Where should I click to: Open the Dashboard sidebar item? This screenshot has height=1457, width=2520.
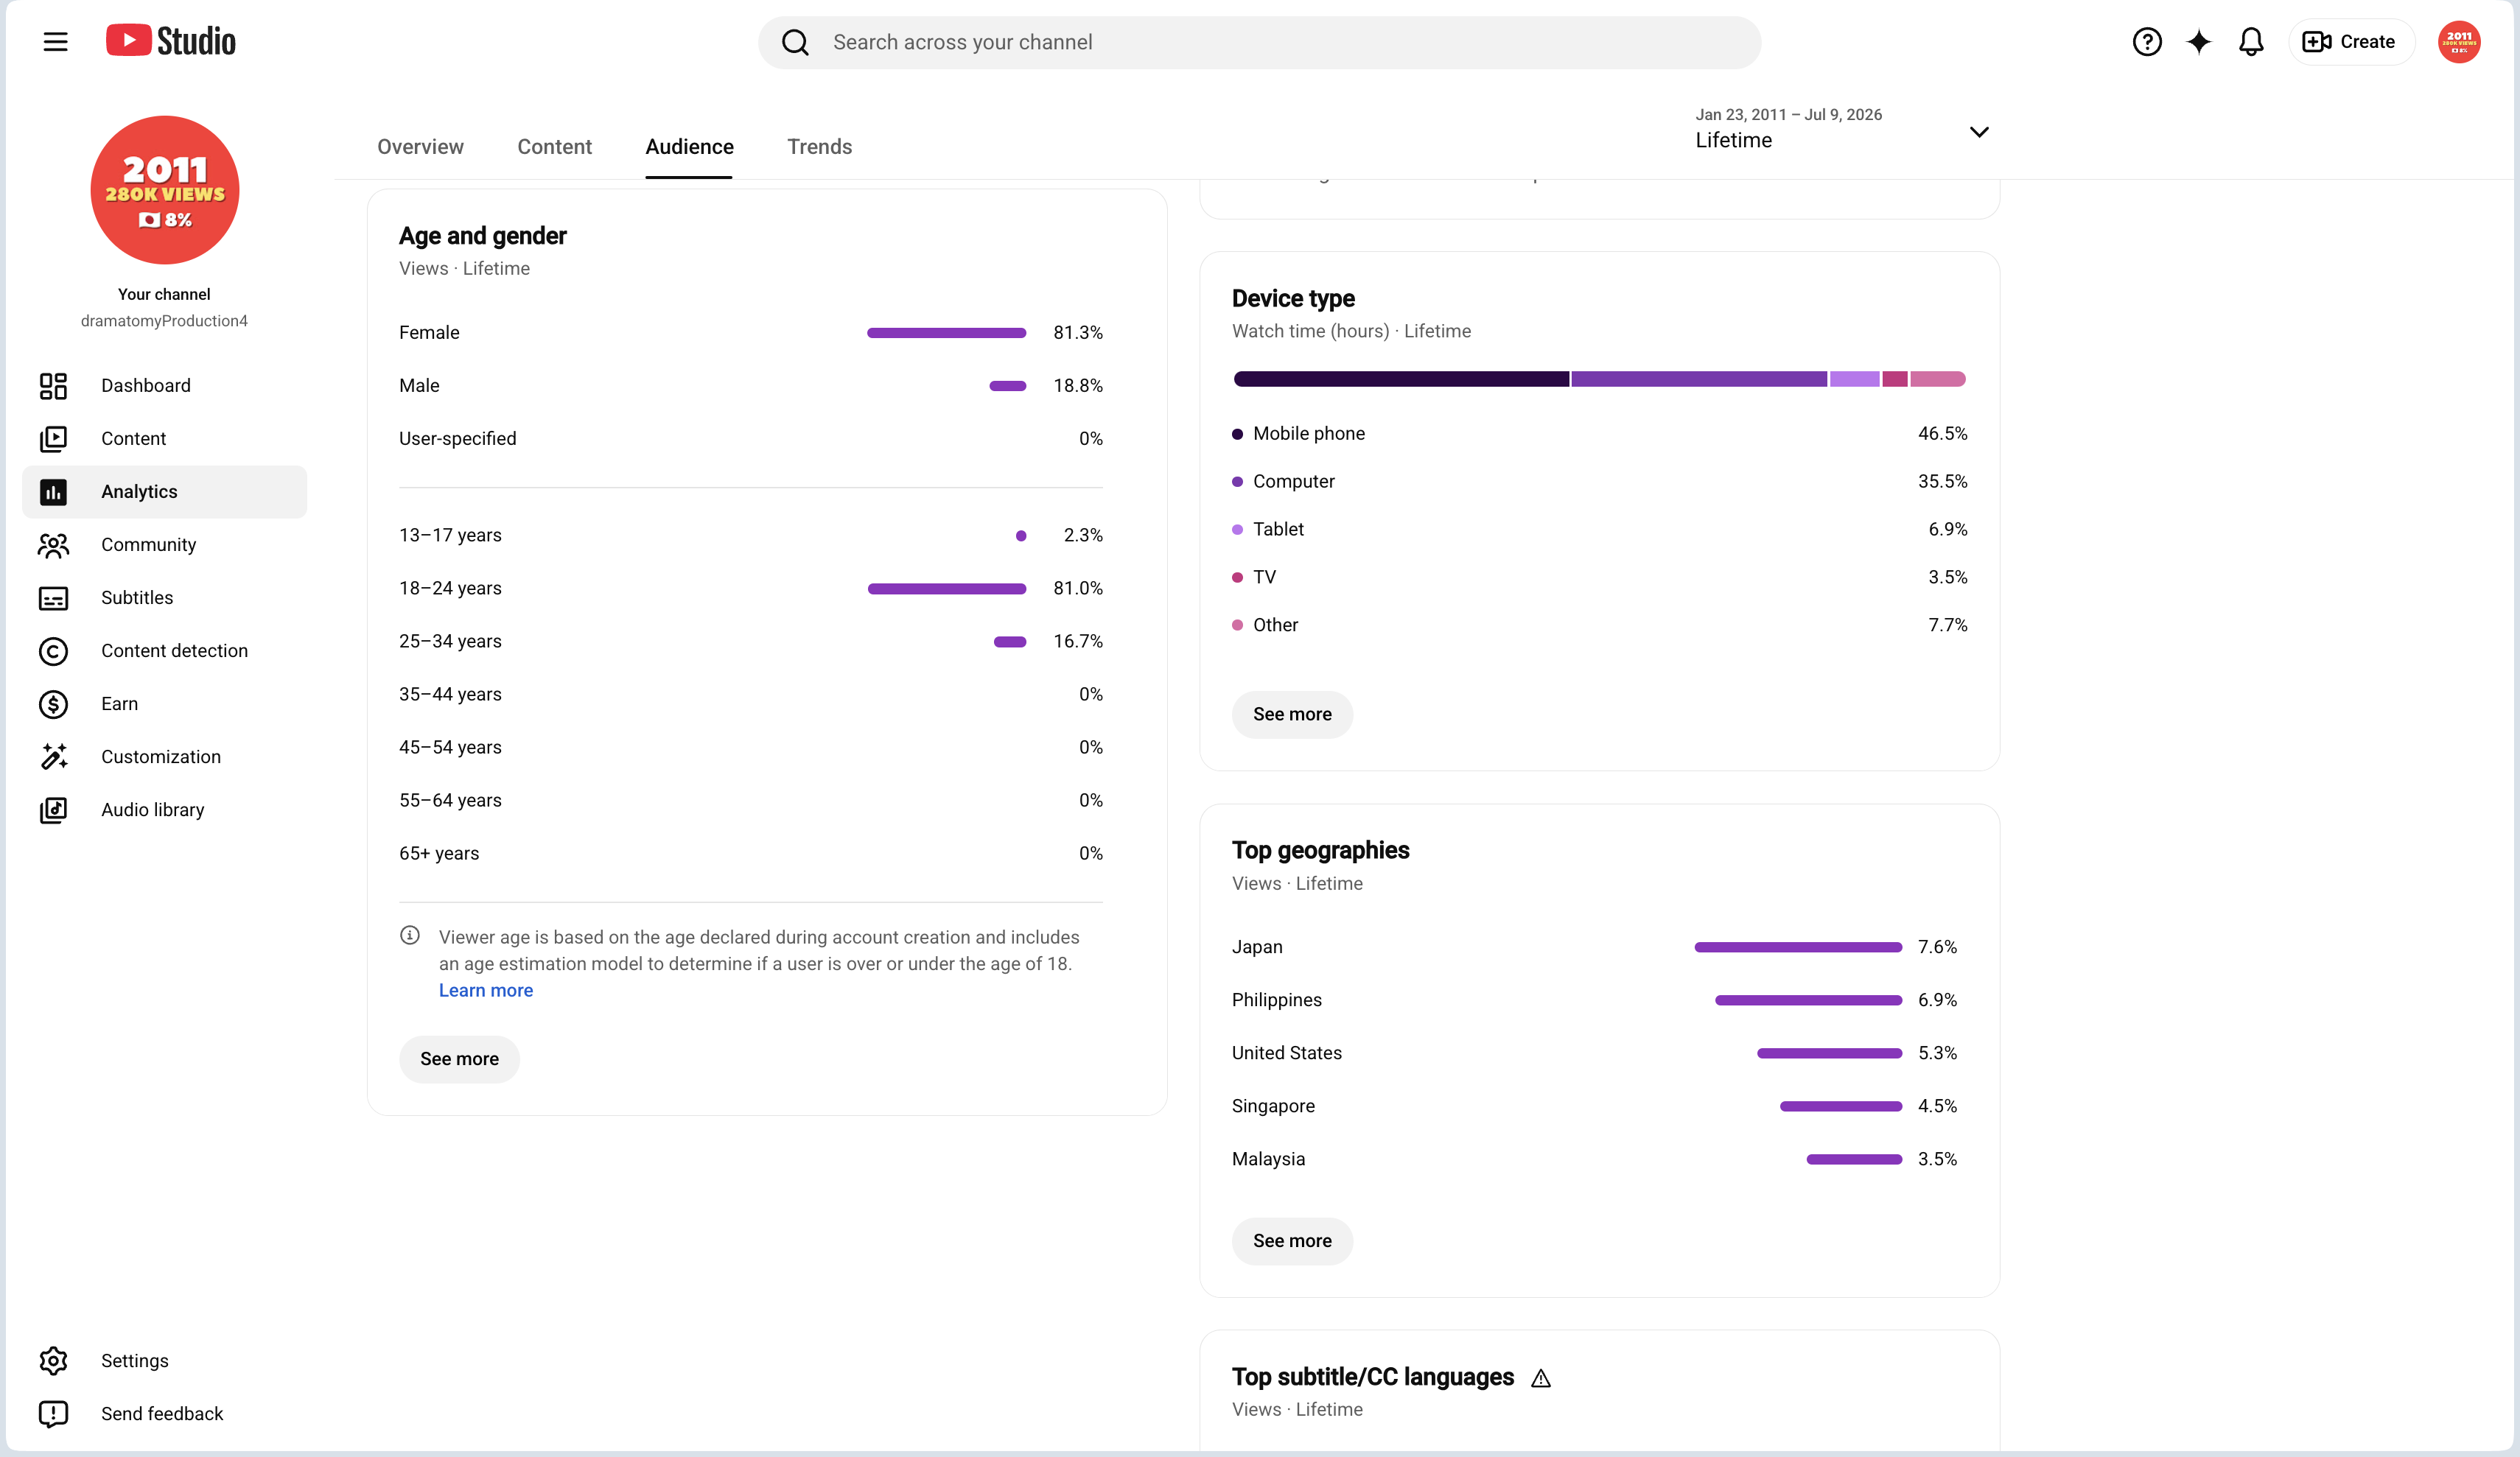pos(165,386)
